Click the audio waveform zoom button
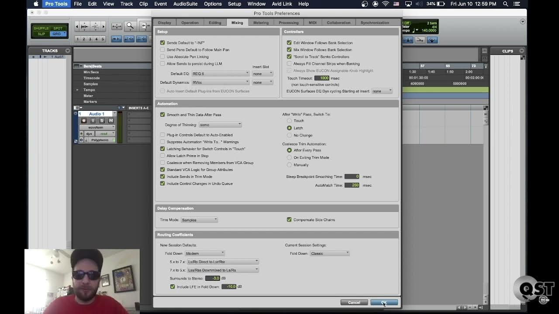The image size is (559, 314). tap(85, 26)
